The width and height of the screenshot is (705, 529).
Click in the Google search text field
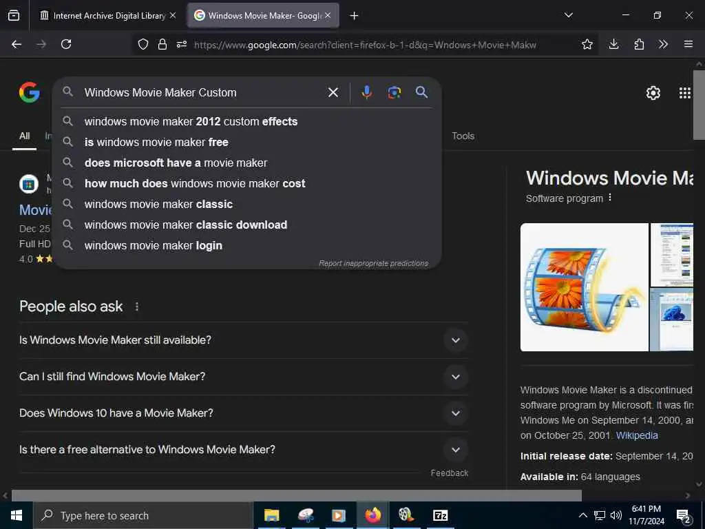(x=202, y=92)
